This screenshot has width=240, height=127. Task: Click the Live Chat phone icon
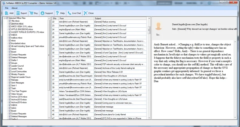click(70, 13)
